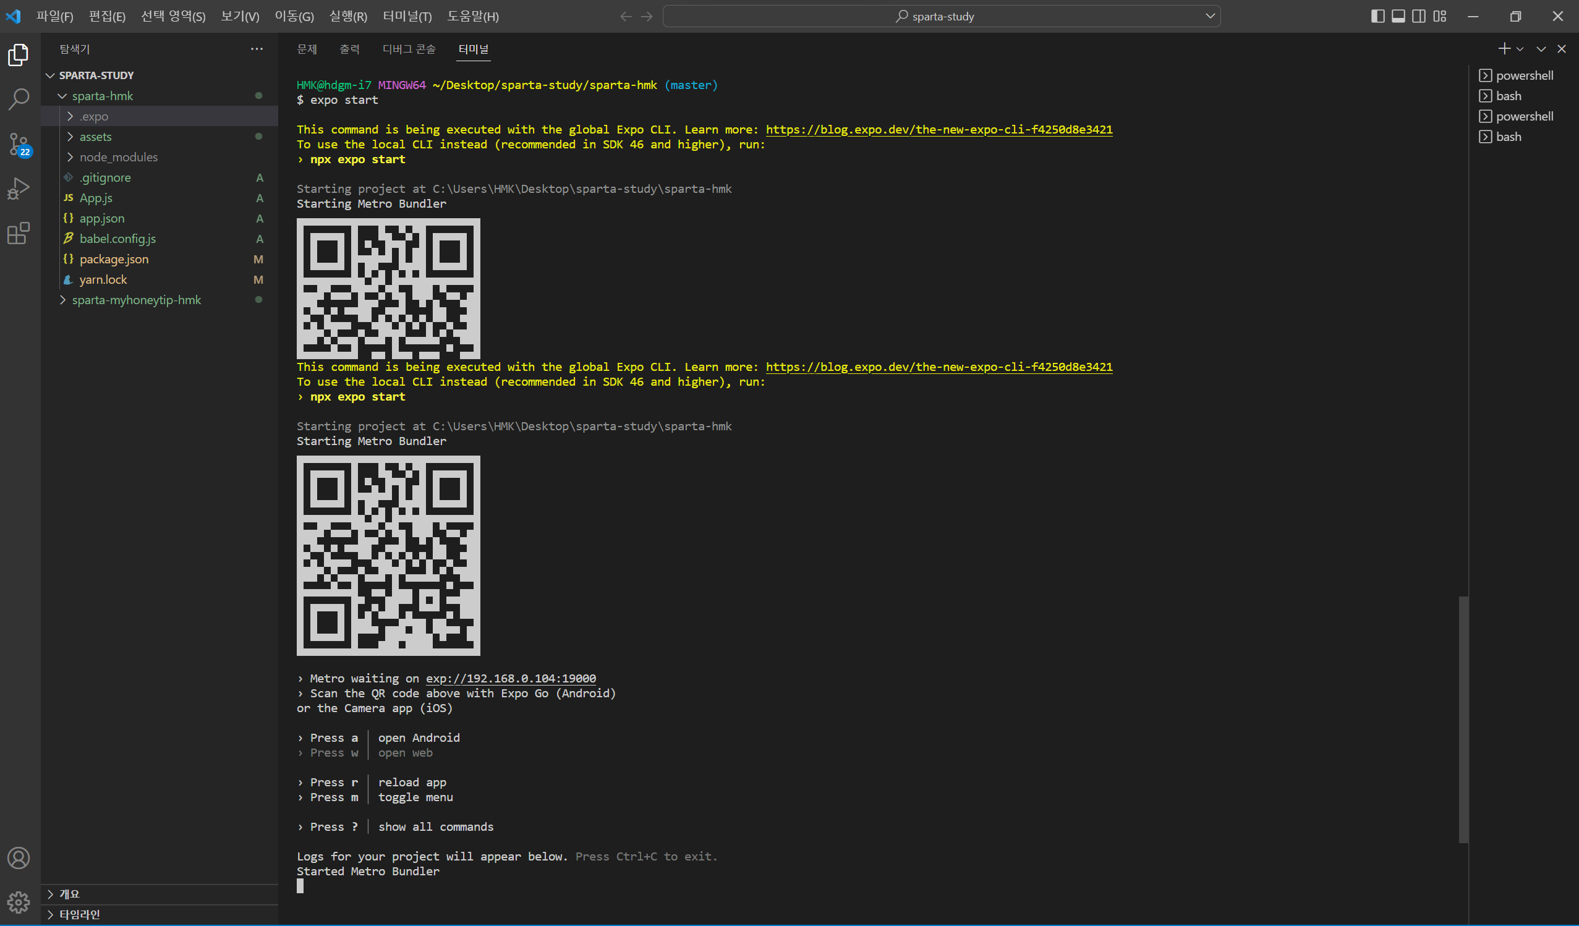Image resolution: width=1579 pixels, height=926 pixels.
Task: Click the '$ expo start' command line
Action: [x=337, y=100]
